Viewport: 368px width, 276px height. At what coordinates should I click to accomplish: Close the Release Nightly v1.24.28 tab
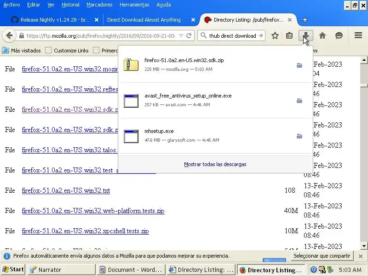pos(97,20)
